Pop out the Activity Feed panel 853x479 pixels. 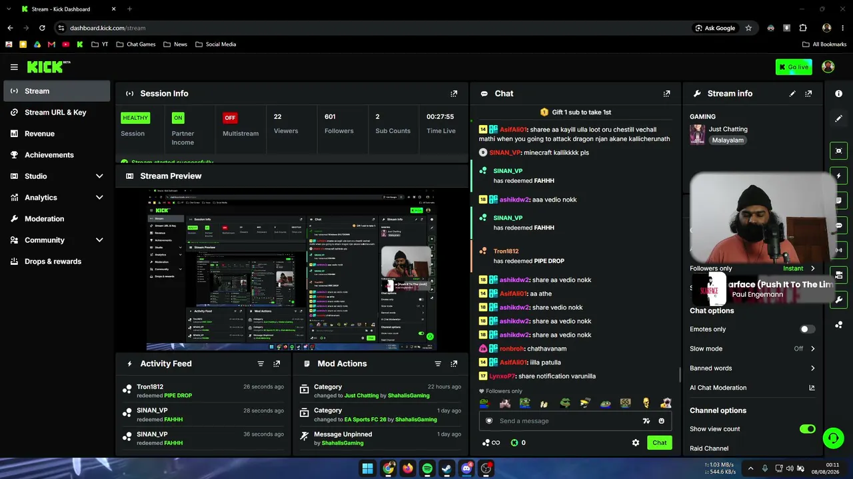click(277, 364)
